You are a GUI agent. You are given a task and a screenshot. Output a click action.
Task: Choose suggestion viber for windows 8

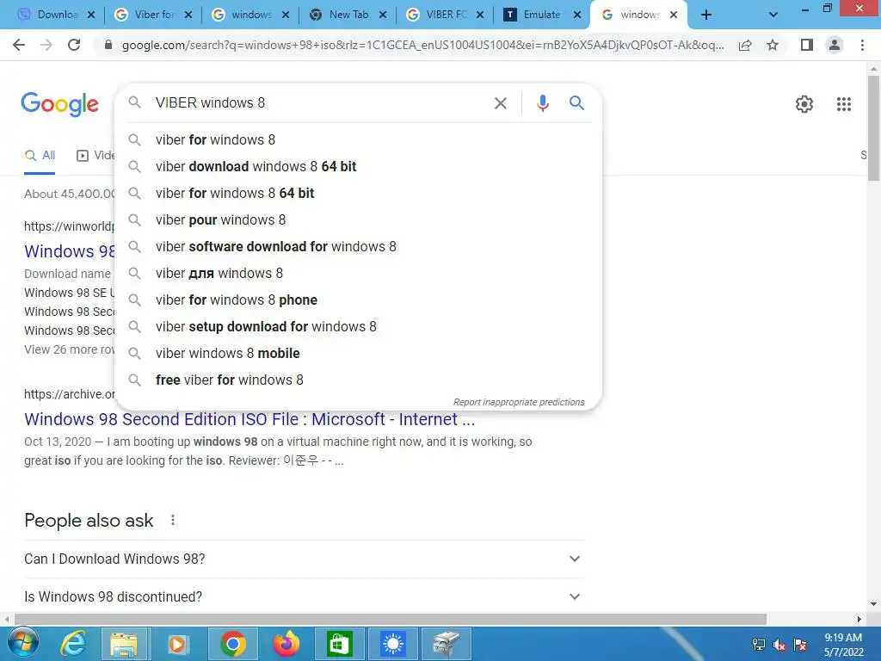point(358,140)
